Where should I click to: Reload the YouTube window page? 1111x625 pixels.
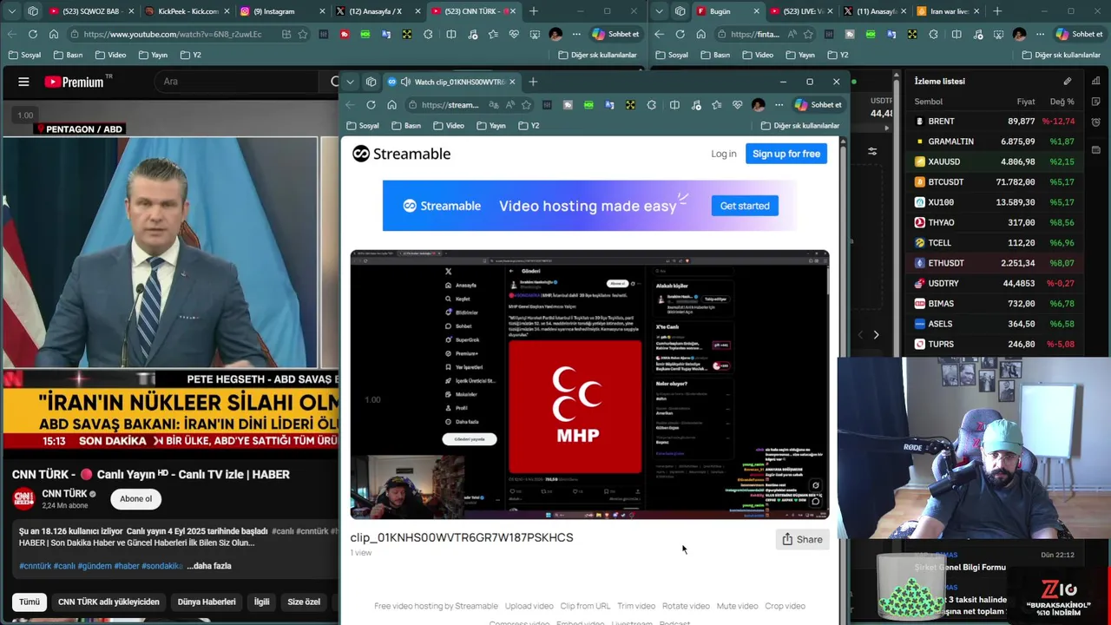[32, 34]
